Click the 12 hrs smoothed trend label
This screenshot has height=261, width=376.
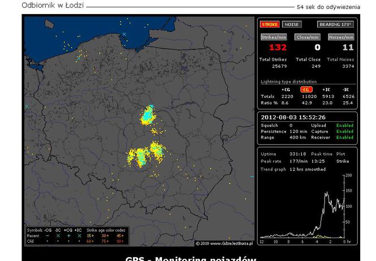(x=307, y=169)
